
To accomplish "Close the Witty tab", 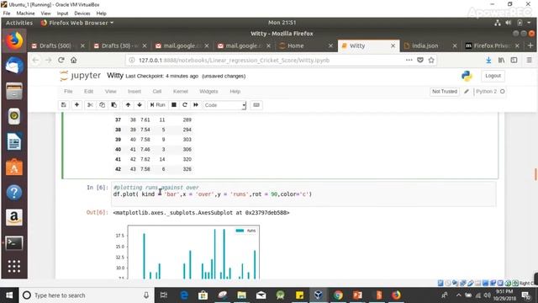I will (393, 45).
